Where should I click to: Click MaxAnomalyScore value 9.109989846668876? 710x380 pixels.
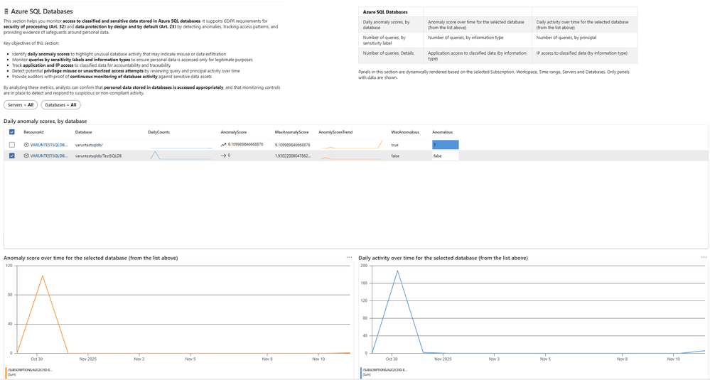point(293,145)
